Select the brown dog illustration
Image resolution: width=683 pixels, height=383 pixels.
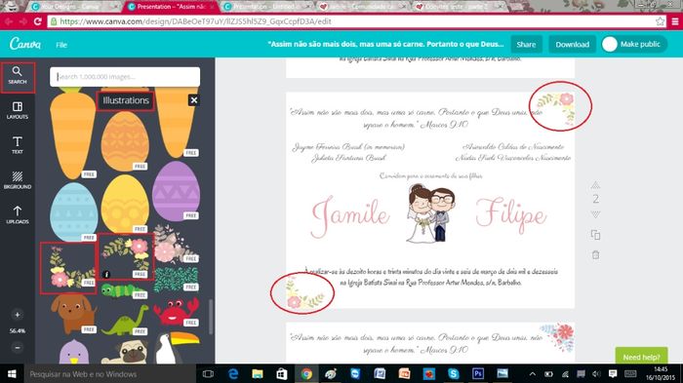point(73,314)
